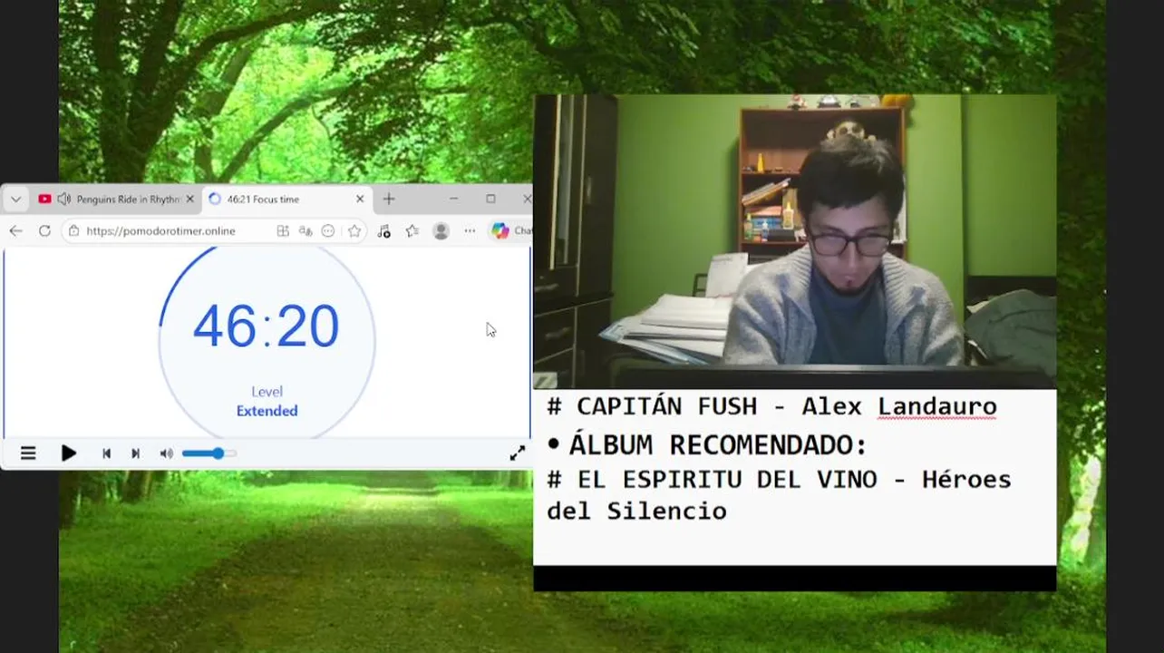This screenshot has width=1164, height=653.
Task: Maximize the Edge browser window
Action: [x=490, y=200]
